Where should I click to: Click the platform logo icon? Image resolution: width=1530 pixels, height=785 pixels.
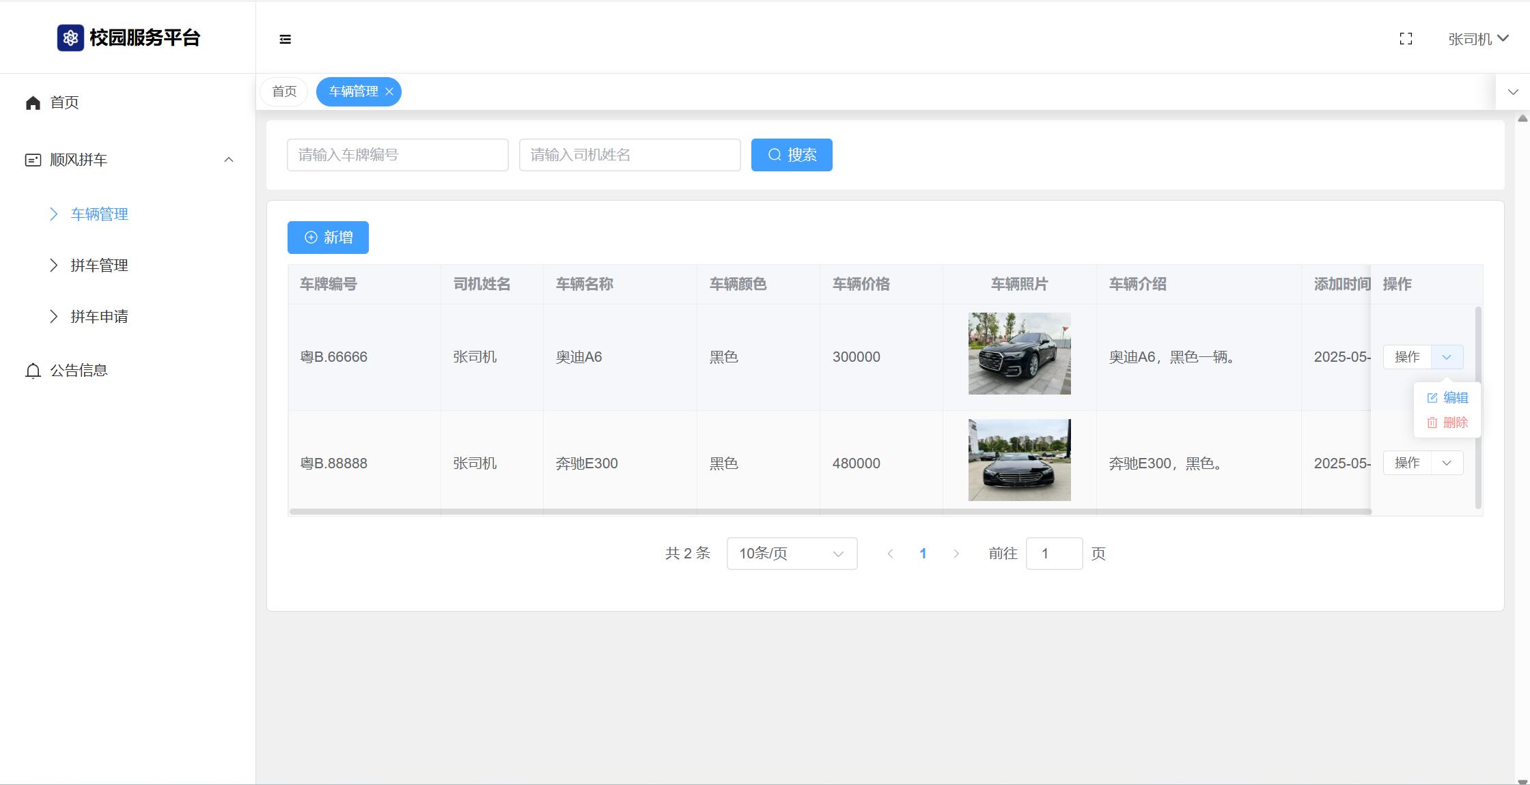70,38
